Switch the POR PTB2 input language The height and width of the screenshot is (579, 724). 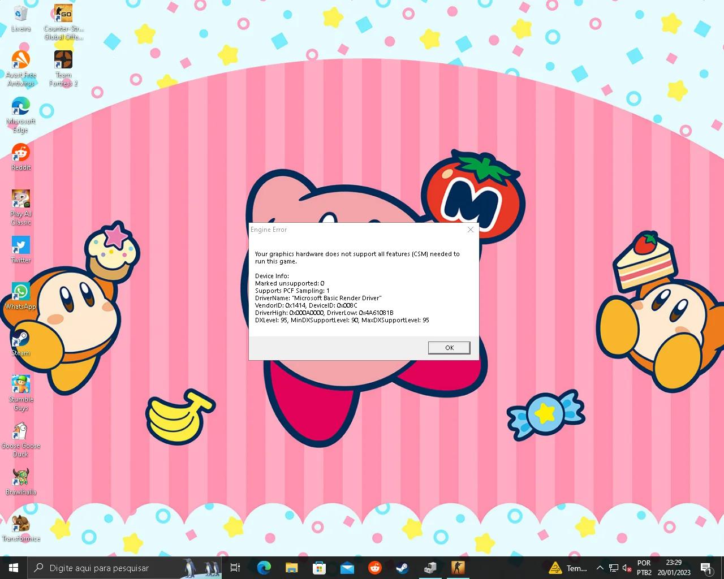click(644, 568)
